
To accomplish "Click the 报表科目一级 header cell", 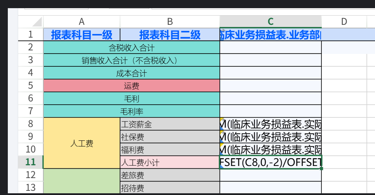I will pyautogui.click(x=82, y=35).
